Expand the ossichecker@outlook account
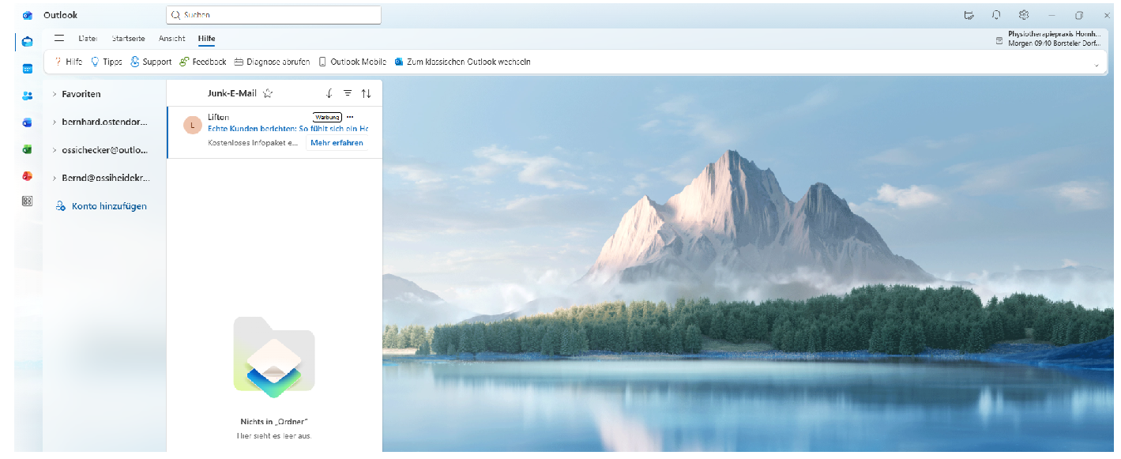Screen dimensions: 1121x459 pyautogui.click(x=55, y=150)
